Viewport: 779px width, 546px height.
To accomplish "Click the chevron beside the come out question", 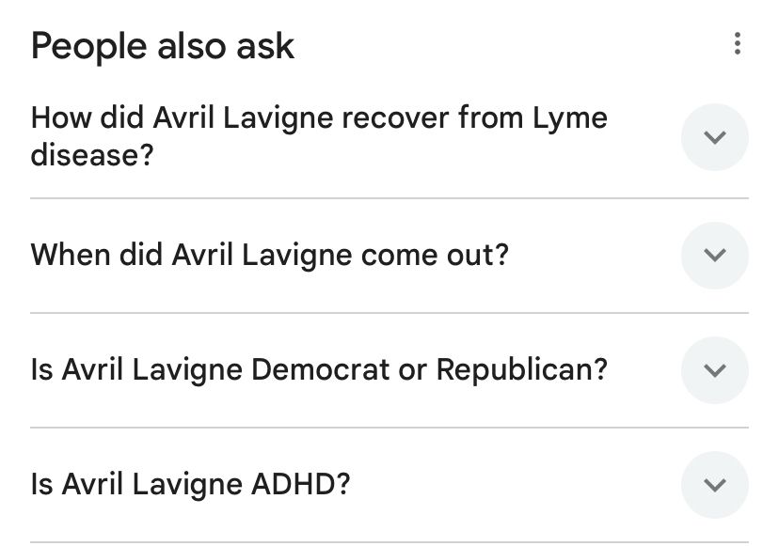I will tap(715, 255).
